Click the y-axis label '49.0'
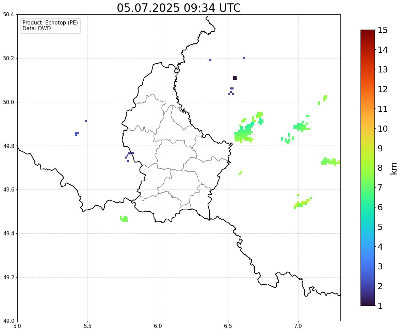Screen dimensions: 401x332 [x=8, y=321]
